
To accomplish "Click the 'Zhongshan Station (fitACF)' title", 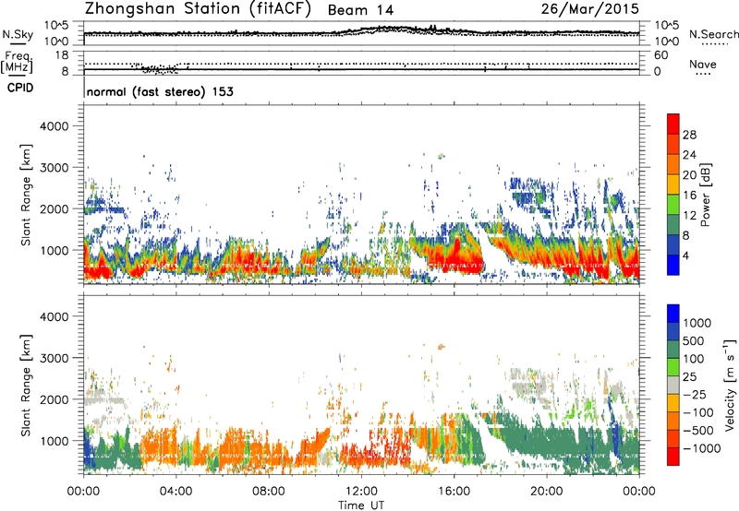I will pos(199,9).
